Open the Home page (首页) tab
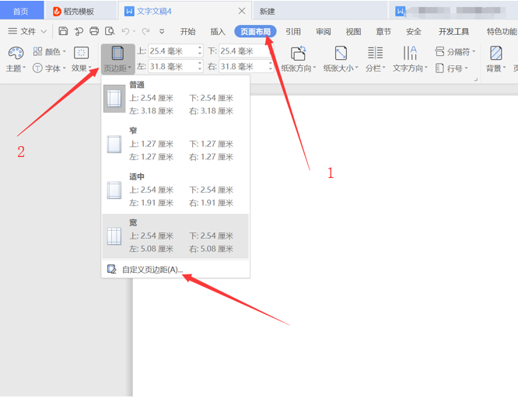 (x=22, y=11)
